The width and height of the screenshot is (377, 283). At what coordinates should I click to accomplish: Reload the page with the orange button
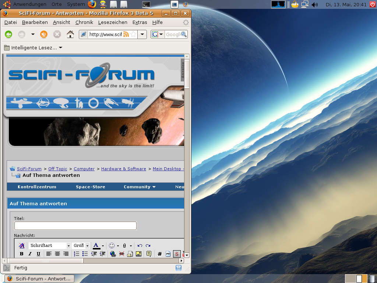[x=44, y=34]
